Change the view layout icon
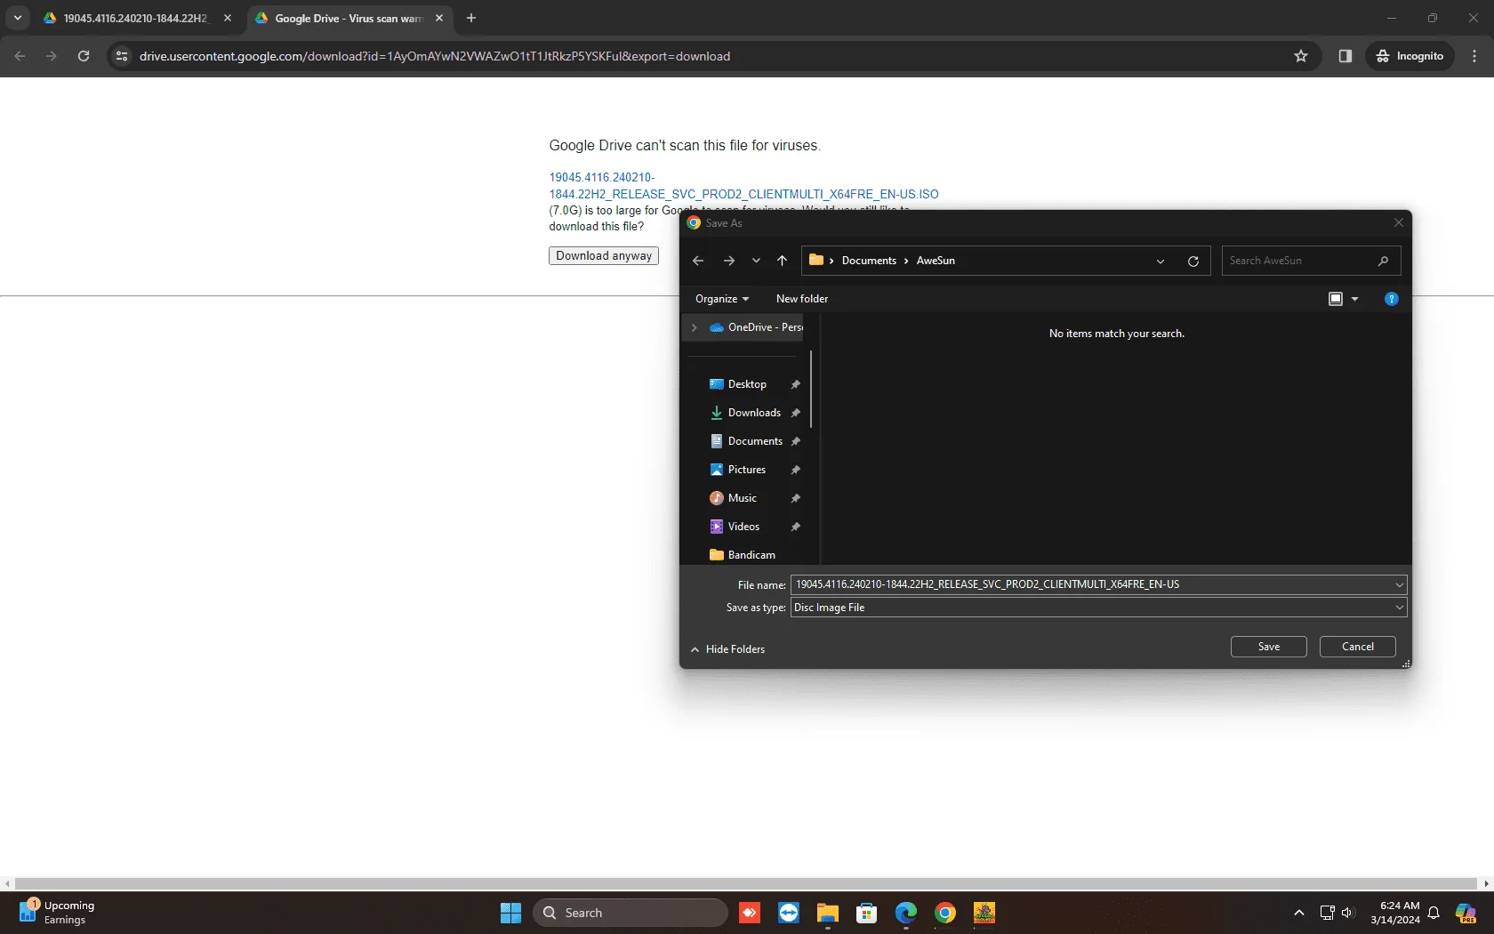 click(1336, 299)
